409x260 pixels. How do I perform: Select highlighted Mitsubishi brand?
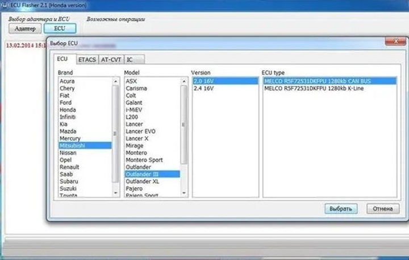pos(85,146)
